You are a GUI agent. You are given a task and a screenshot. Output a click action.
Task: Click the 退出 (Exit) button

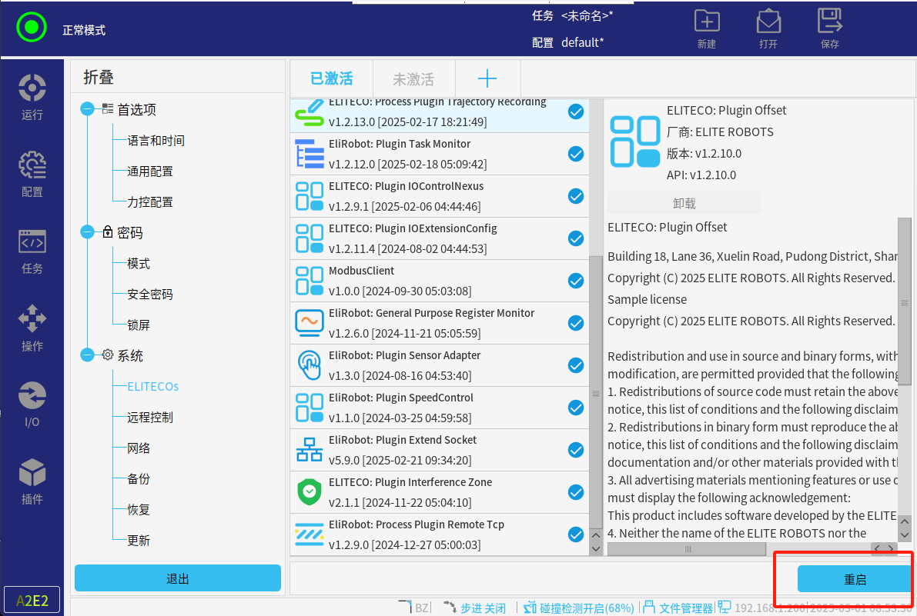178,578
